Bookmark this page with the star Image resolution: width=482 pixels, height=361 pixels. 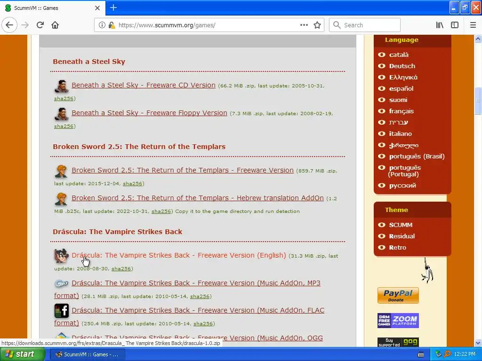pyautogui.click(x=317, y=25)
